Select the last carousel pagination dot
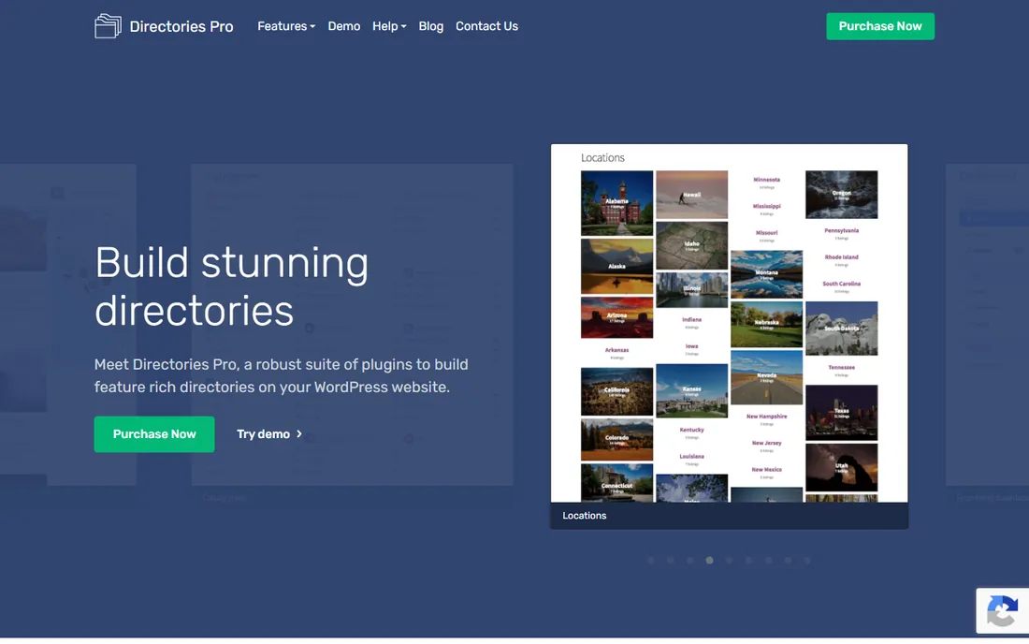Image resolution: width=1029 pixels, height=644 pixels. click(808, 560)
